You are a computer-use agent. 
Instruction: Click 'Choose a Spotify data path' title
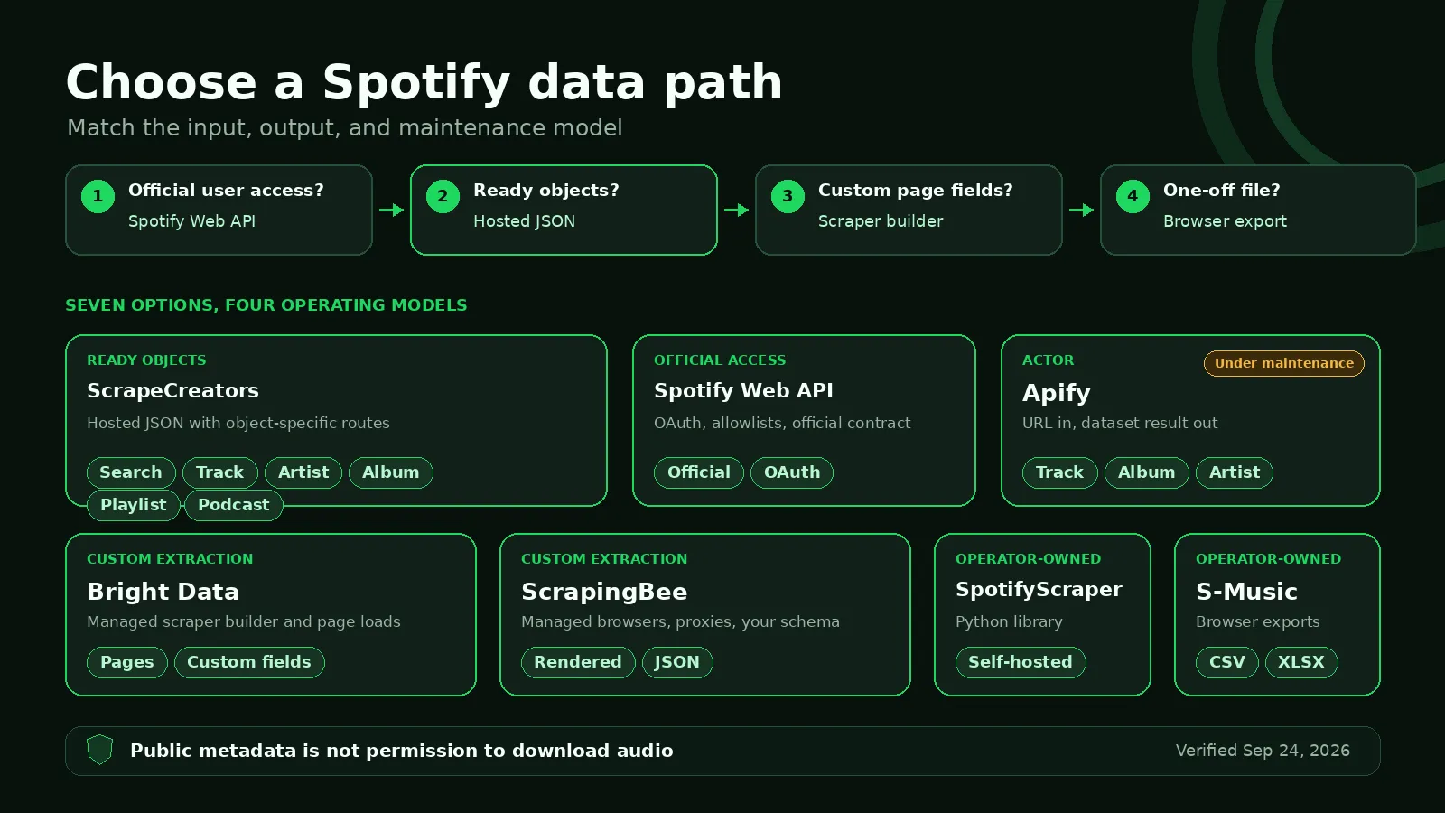pos(424,83)
